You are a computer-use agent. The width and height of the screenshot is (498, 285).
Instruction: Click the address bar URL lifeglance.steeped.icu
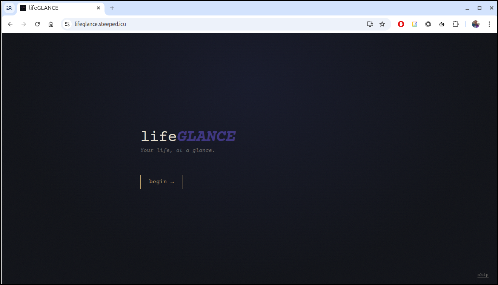100,24
